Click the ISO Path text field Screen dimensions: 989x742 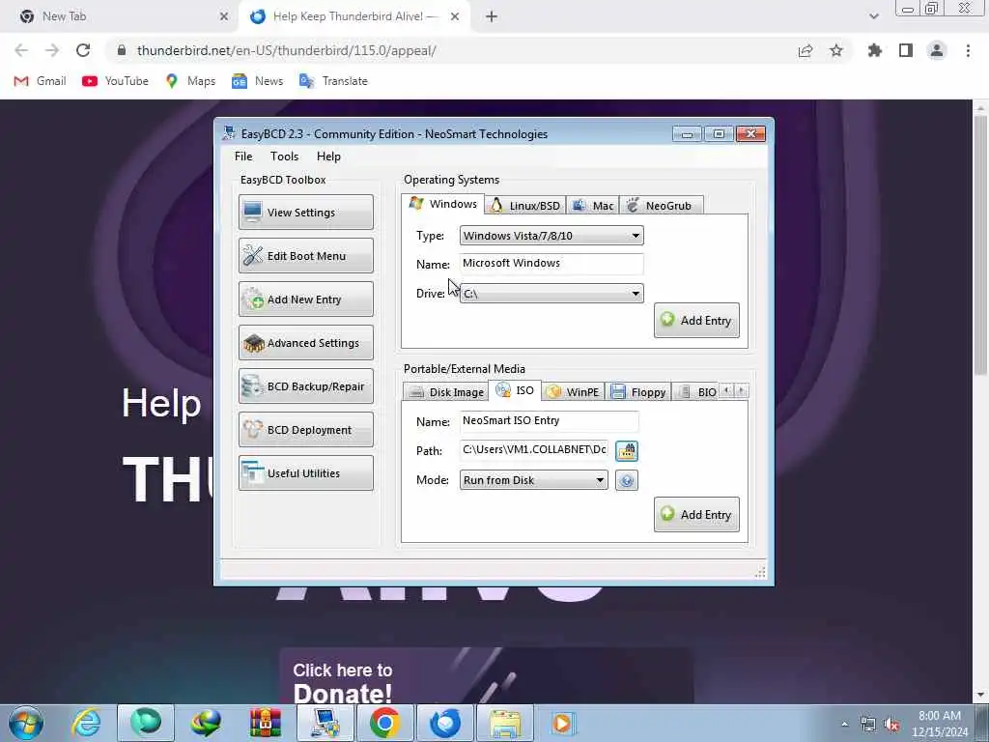click(x=533, y=450)
